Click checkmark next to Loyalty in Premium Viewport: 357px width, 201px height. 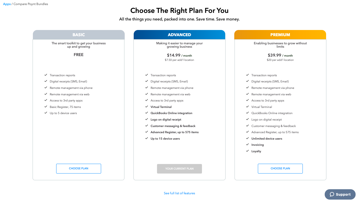(x=247, y=151)
